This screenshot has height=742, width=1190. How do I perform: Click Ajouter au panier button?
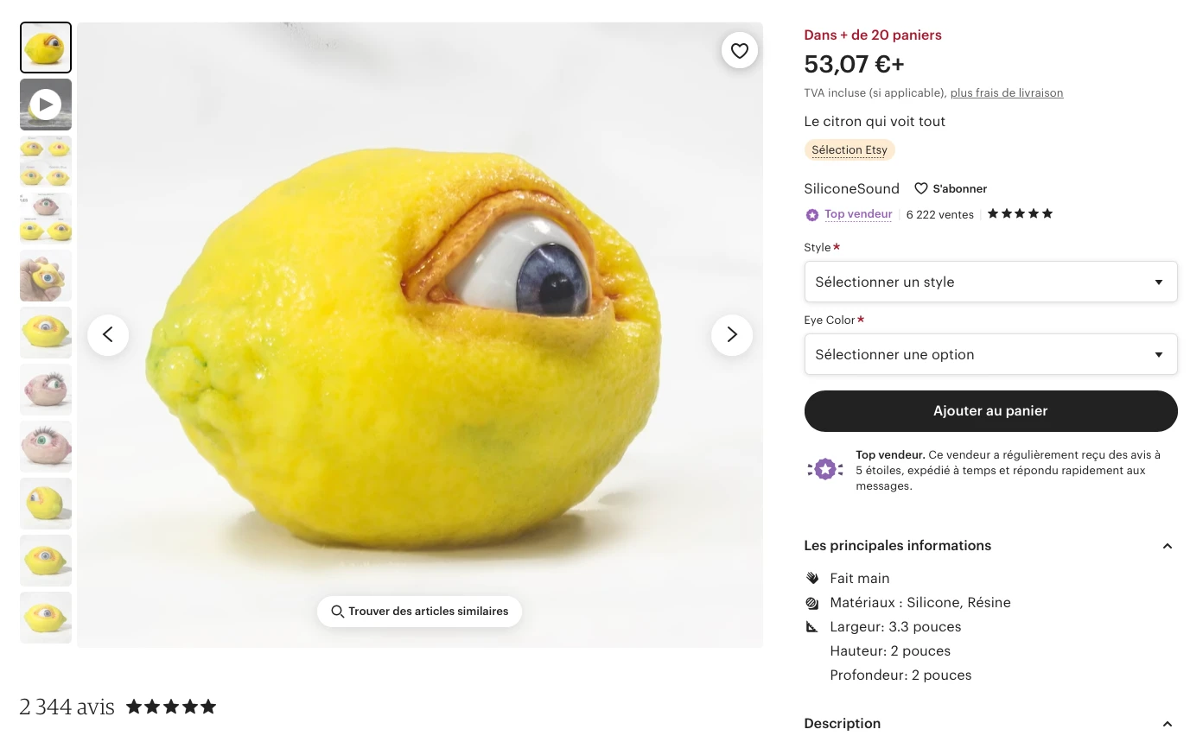point(990,411)
